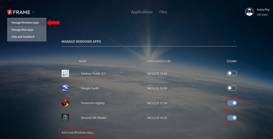Viewport: 273px width, 139px height.
Task: Click the Firestorm-nightly app icon
Action: tap(65, 103)
